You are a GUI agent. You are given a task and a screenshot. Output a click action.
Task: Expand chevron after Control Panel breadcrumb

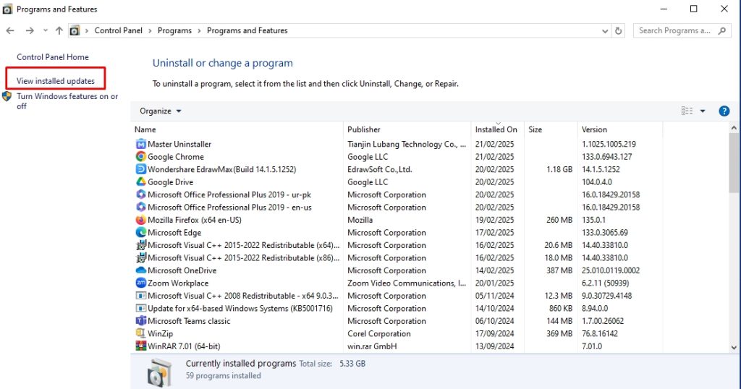click(x=150, y=30)
